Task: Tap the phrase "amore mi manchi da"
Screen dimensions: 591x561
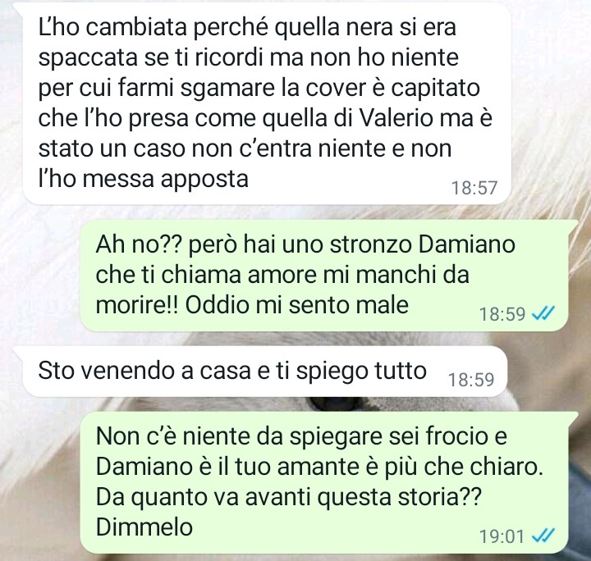Action: click(x=359, y=275)
